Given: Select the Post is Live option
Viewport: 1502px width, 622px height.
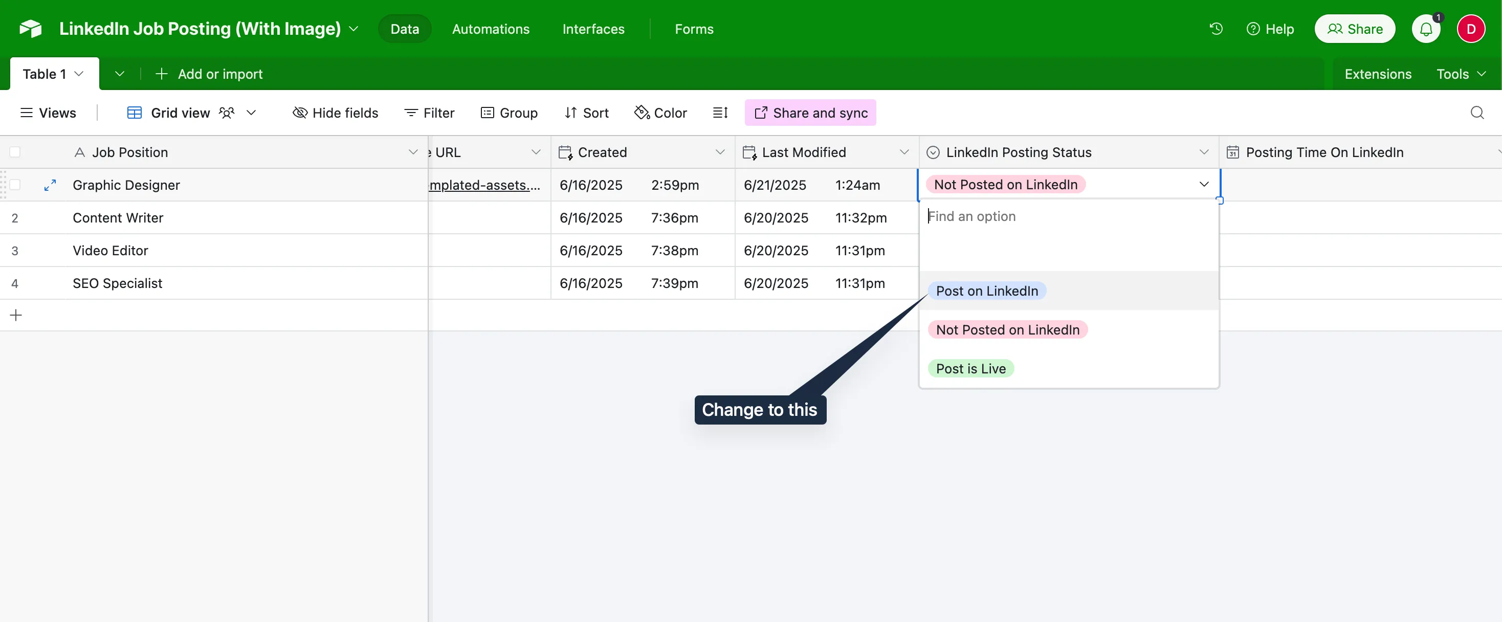Looking at the screenshot, I should [971, 368].
